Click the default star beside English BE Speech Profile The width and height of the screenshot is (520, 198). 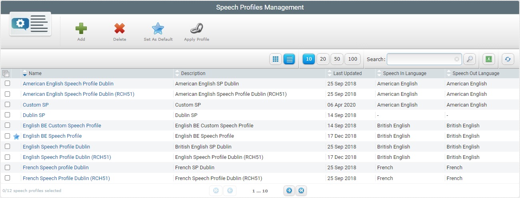tap(16, 137)
